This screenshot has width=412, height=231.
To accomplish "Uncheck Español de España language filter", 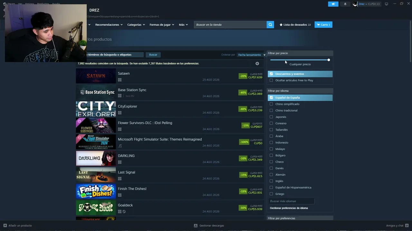I will coord(271,98).
